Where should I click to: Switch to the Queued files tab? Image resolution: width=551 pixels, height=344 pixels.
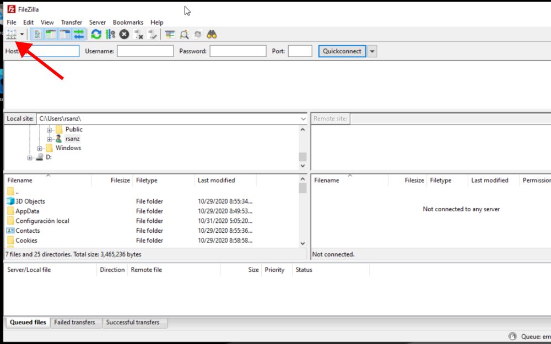pyautogui.click(x=28, y=322)
